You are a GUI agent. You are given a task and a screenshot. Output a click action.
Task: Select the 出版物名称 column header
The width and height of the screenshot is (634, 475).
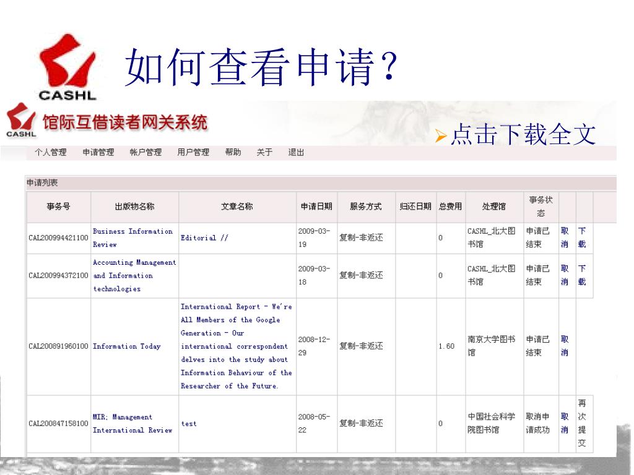coord(134,207)
